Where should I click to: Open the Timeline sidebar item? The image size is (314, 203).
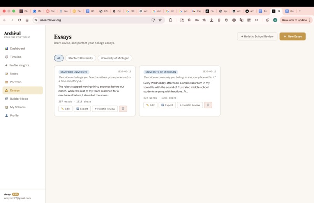point(23,57)
